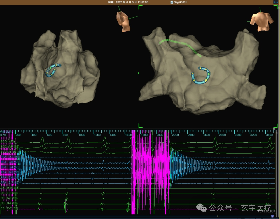Click the green top-left corner bracket of right view
The image size is (280, 219).
click(x=141, y=7)
